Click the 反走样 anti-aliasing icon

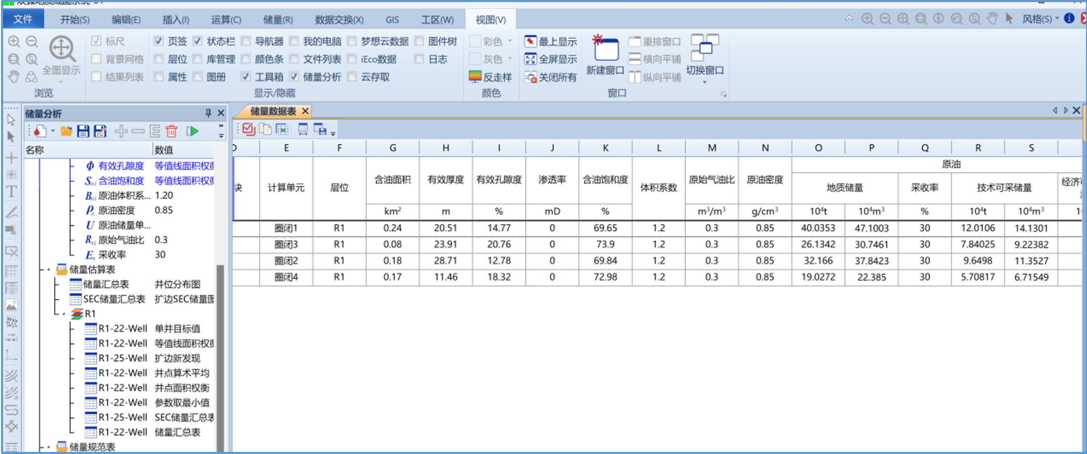[x=475, y=77]
